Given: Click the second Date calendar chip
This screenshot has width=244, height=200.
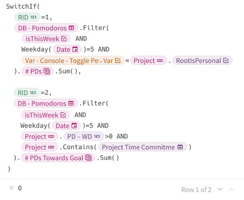Looking at the screenshot, I should point(66,126).
